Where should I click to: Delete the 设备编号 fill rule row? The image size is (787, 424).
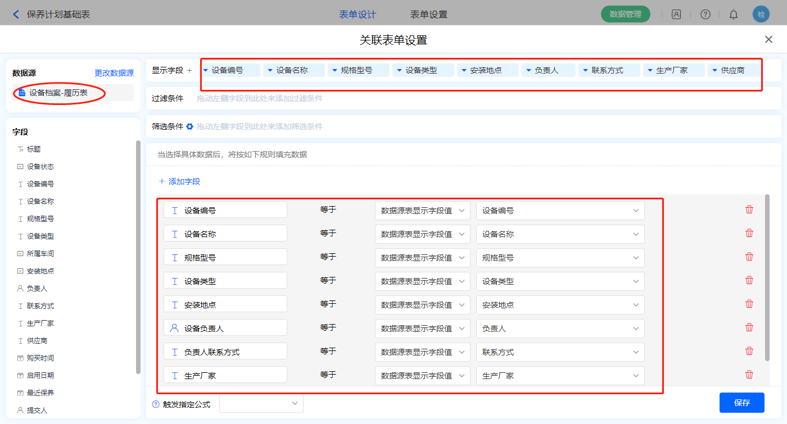749,210
